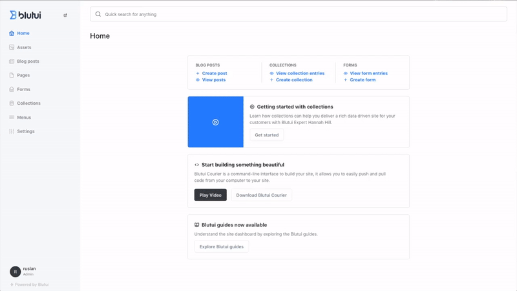This screenshot has width=517, height=291.
Task: Click the Collections database icon
Action: (x=12, y=103)
